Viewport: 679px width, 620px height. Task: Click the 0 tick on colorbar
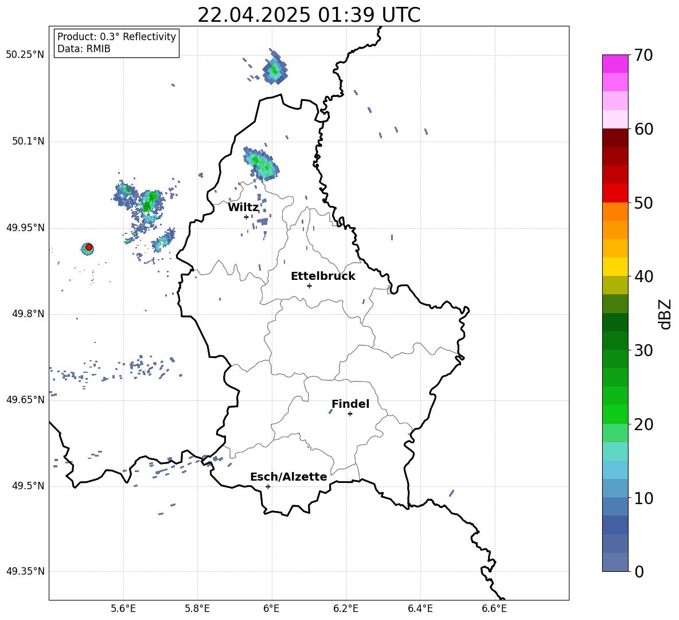coord(639,571)
